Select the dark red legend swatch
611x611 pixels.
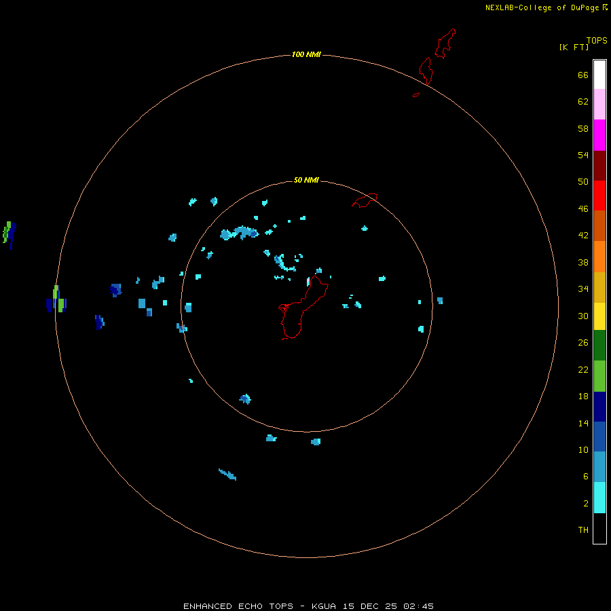click(599, 166)
